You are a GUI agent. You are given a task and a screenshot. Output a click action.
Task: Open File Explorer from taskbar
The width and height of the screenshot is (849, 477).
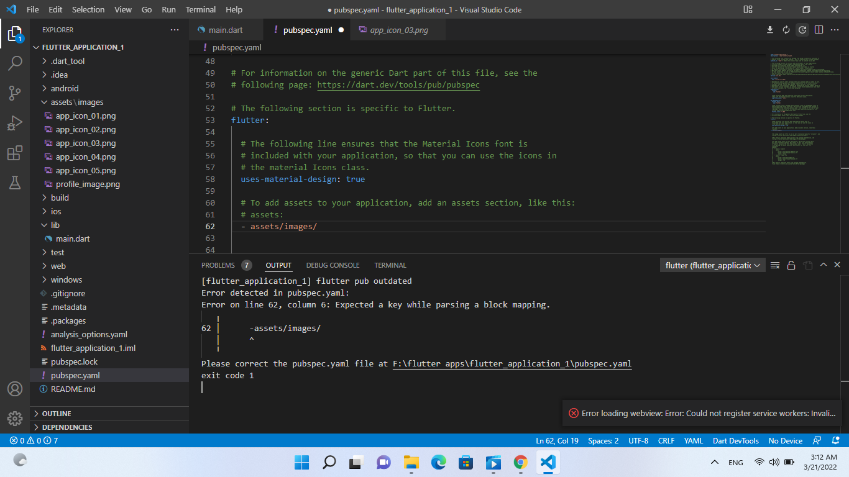tap(411, 462)
